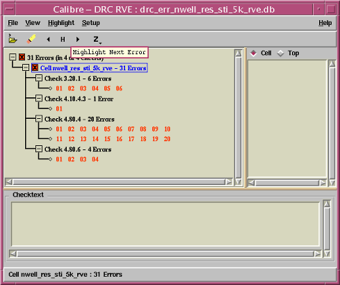Select error 03 under Check 3.20.1
This screenshot has height=285, width=340.
83,88
